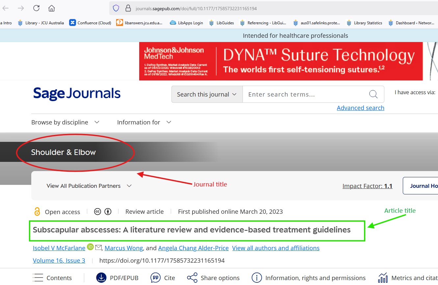Expand the Search this journal dropdown
The height and width of the screenshot is (285, 438).
click(x=207, y=95)
